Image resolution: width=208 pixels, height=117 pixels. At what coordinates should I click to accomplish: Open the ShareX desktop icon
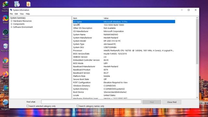pyautogui.click(x=5, y=19)
